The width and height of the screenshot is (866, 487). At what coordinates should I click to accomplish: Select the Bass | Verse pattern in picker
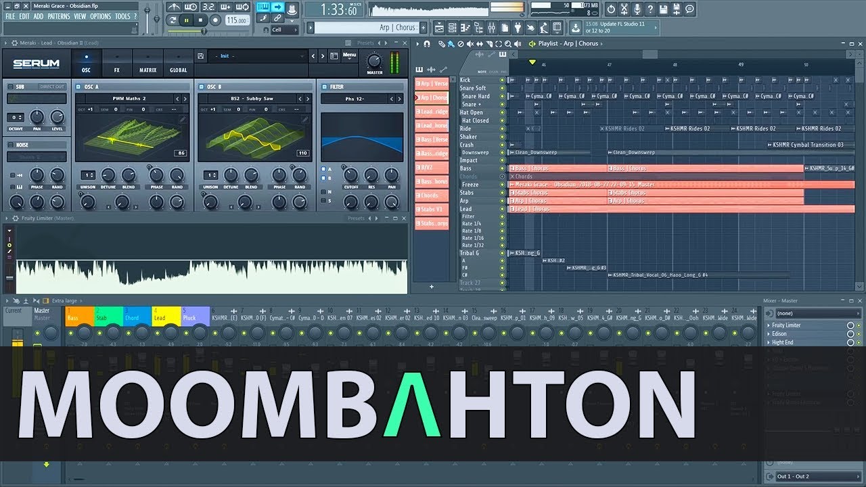[432, 139]
